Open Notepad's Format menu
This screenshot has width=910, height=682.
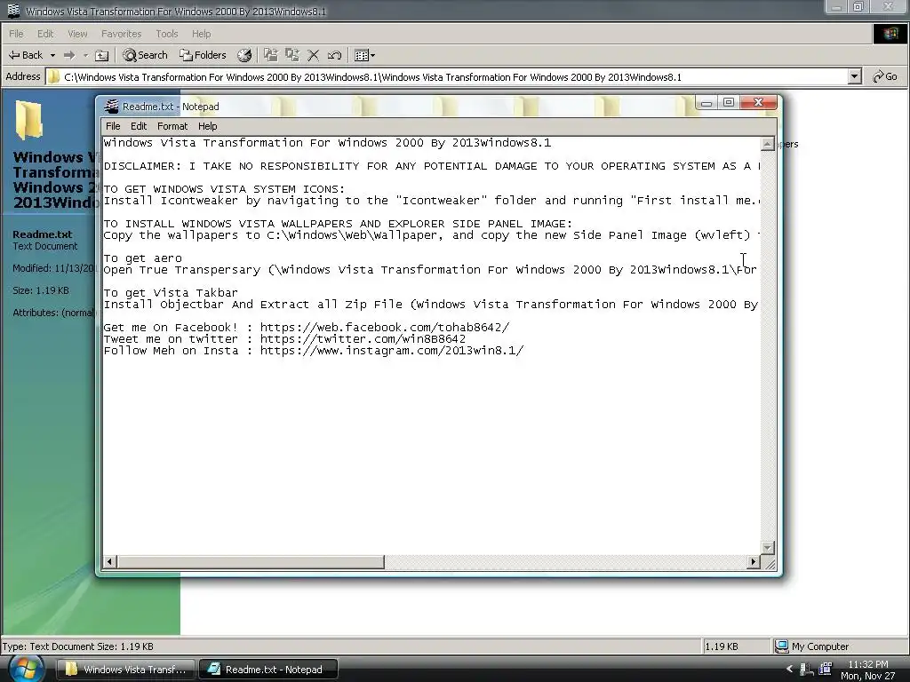click(x=172, y=126)
